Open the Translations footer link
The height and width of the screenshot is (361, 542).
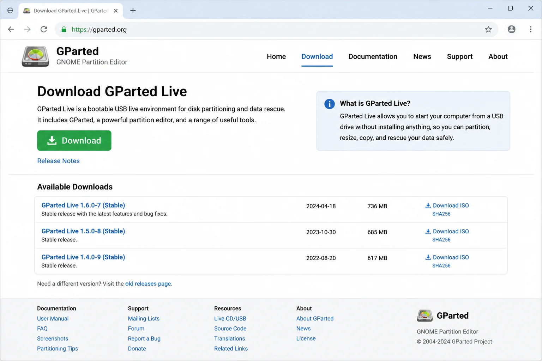click(x=229, y=338)
